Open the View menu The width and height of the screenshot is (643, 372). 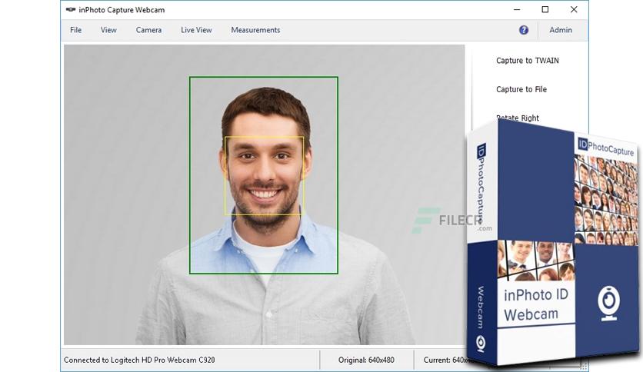[108, 30]
